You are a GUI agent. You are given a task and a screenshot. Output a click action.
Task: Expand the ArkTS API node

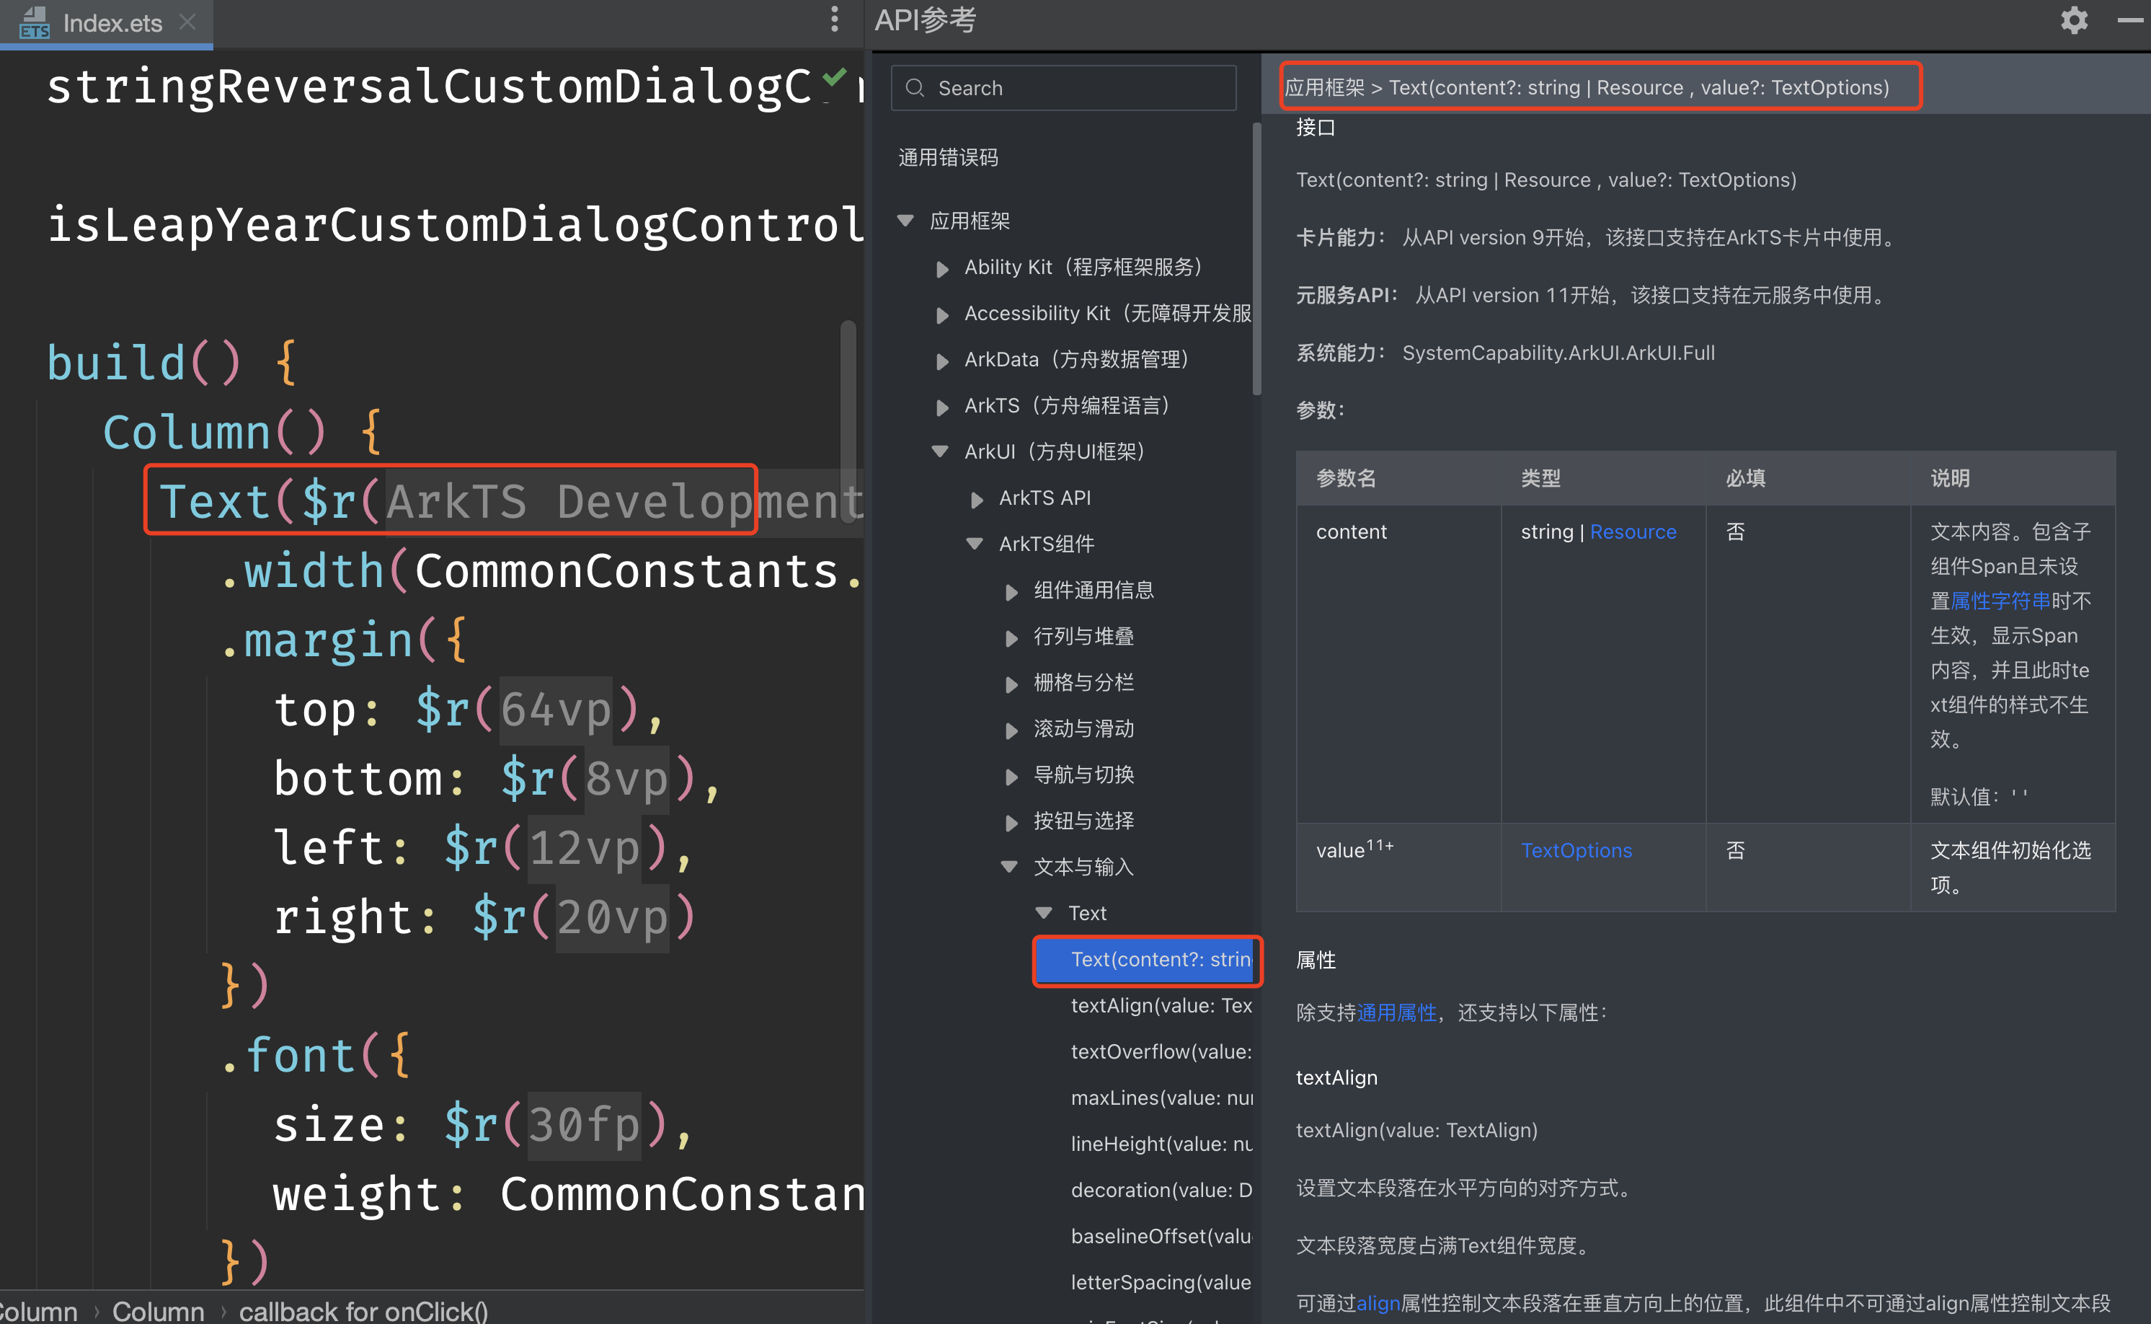click(977, 498)
